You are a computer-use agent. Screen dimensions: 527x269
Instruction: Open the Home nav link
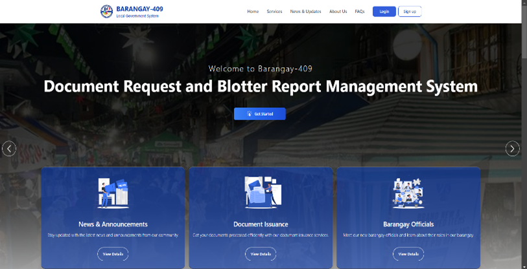pos(253,12)
